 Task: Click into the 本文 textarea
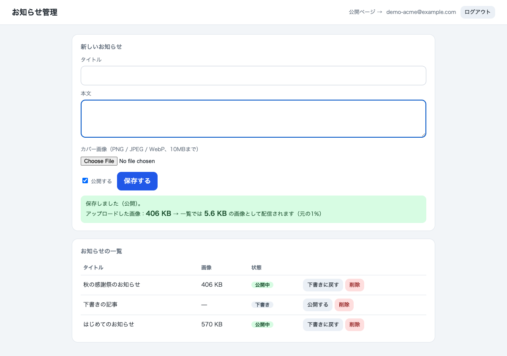click(x=253, y=119)
